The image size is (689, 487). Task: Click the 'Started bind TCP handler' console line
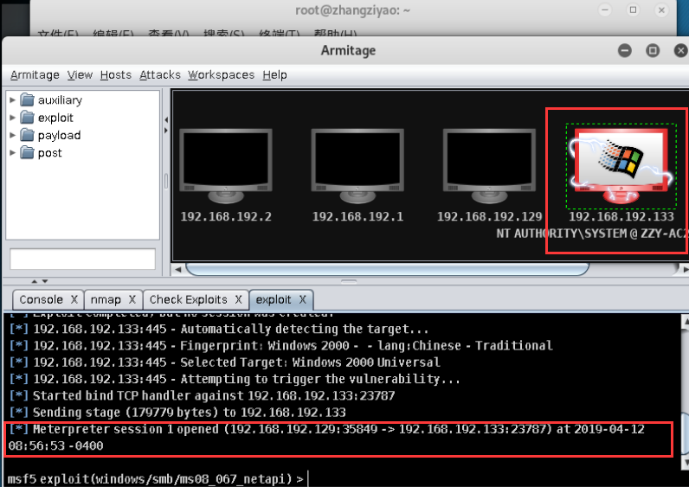click(x=203, y=395)
